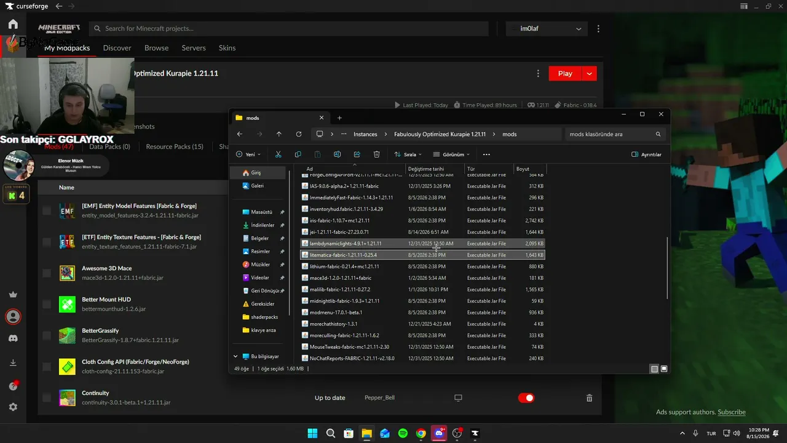Open the crown premium icon in CurseForge sidebar
This screenshot has width=787, height=443.
(13, 294)
